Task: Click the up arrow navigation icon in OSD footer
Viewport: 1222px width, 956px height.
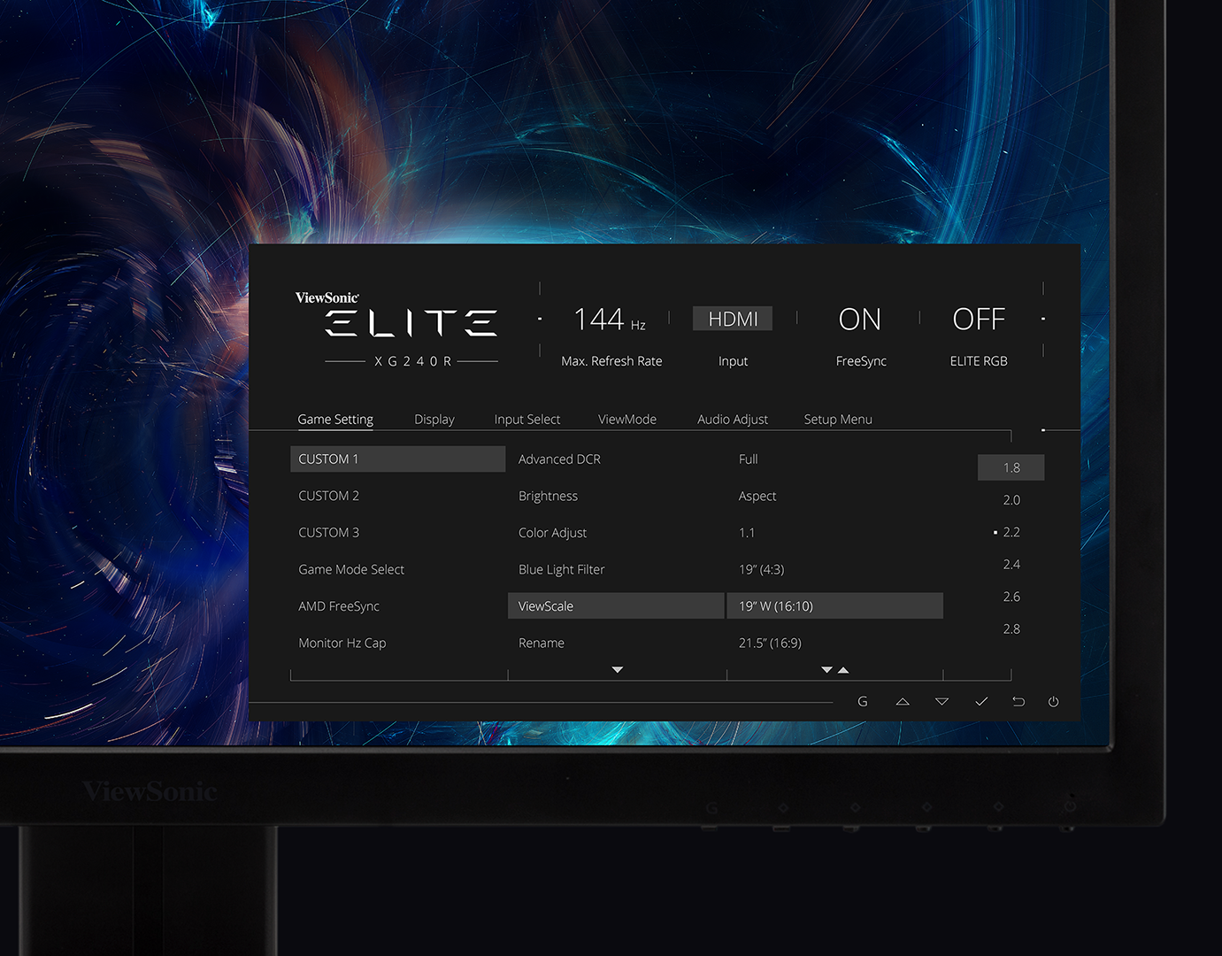Action: click(903, 702)
